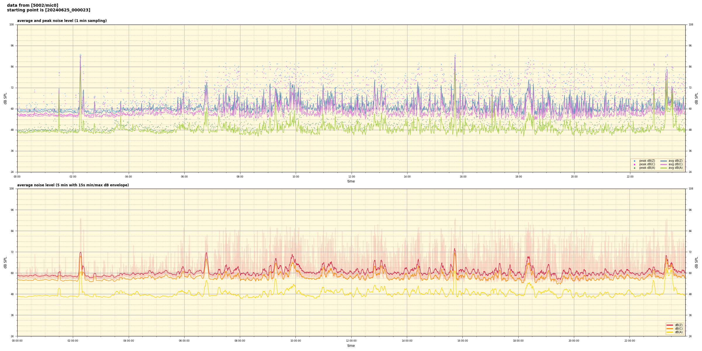Click the 'data from [5002/mic0]' header text

tap(32, 6)
